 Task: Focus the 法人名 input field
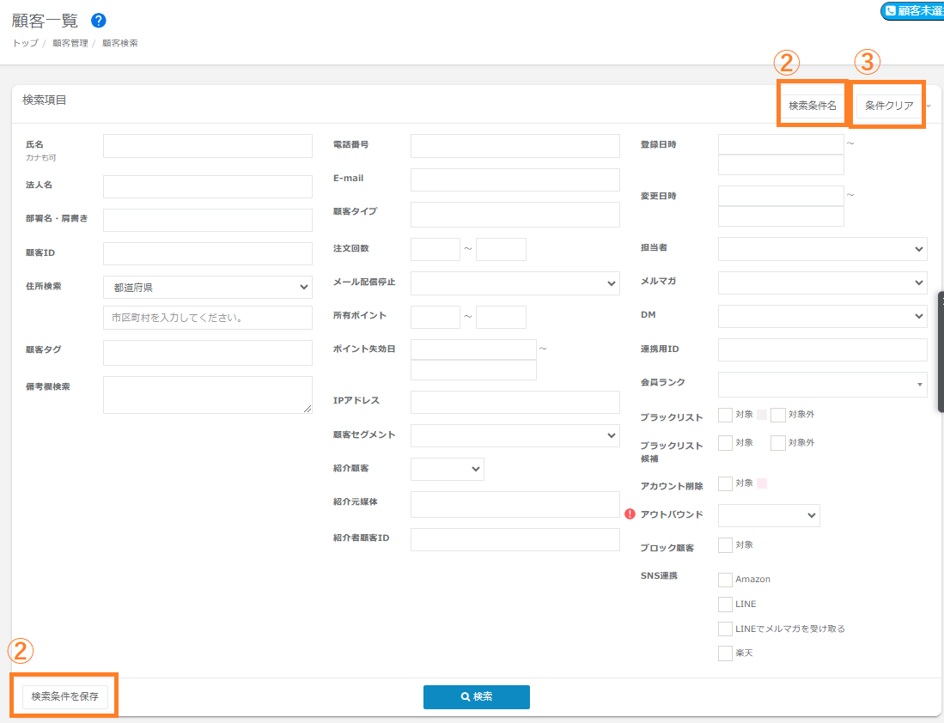click(208, 186)
